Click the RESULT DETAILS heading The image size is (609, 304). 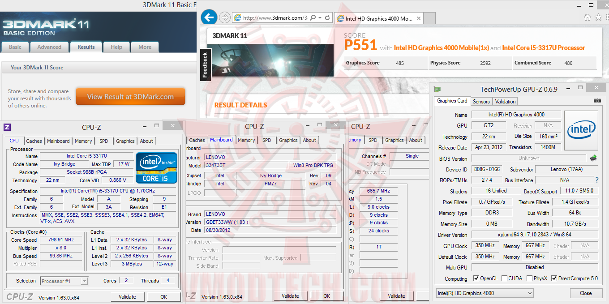click(x=240, y=105)
